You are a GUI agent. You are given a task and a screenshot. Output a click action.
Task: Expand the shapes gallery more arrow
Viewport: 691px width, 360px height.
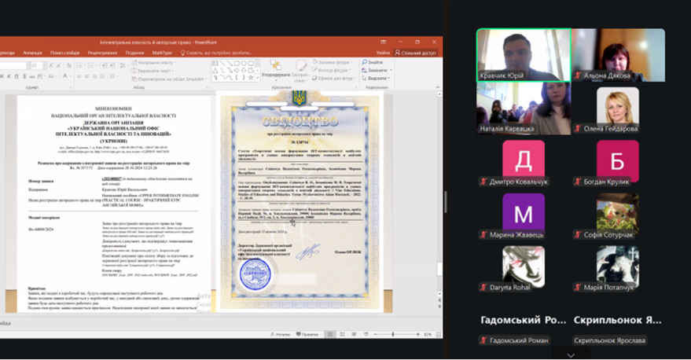point(256,78)
